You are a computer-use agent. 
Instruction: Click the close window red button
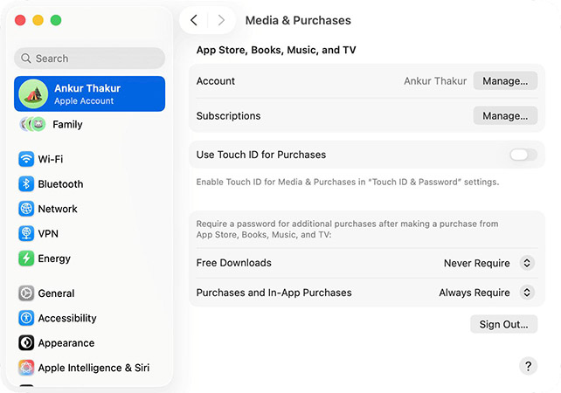[20, 20]
